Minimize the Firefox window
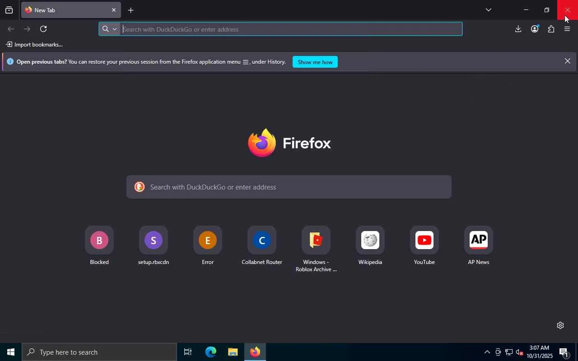The height and width of the screenshot is (361, 578). tap(526, 10)
